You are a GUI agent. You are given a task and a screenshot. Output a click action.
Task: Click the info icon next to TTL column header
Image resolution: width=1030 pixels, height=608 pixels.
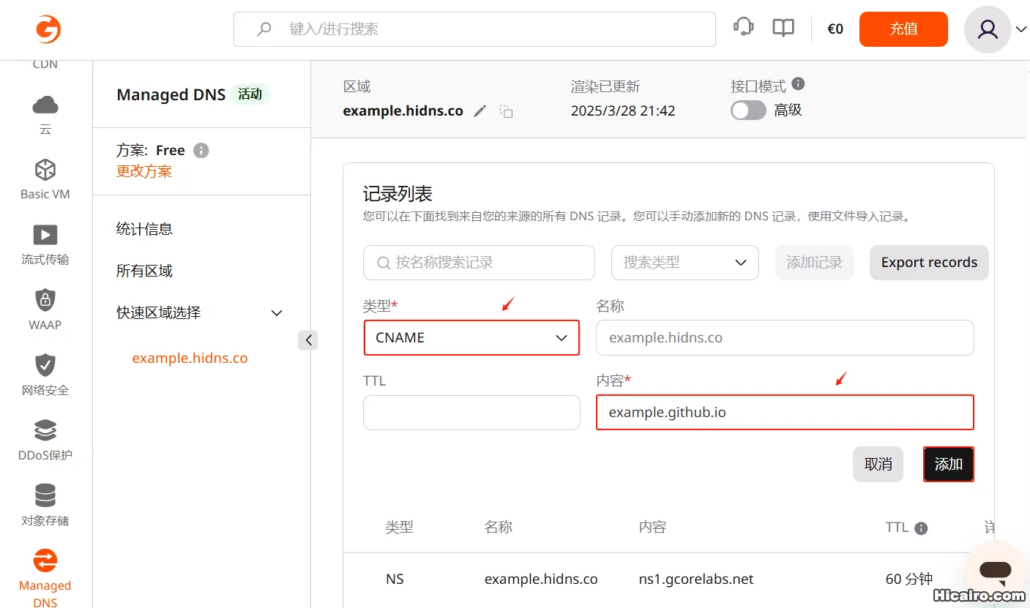click(x=922, y=528)
